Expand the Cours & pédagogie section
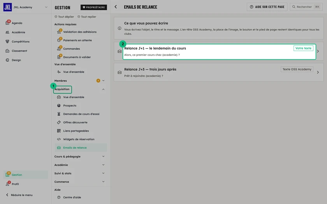This screenshot has width=327, height=204. [103, 156]
